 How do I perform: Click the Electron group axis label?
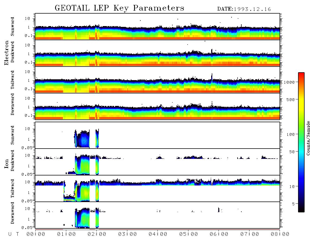(6, 53)
